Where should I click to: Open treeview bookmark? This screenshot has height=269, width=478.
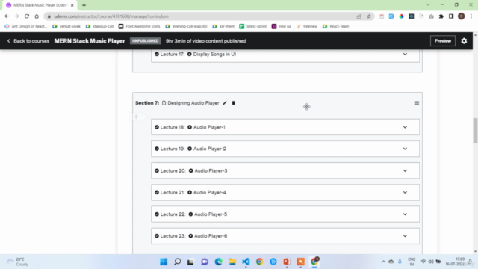click(307, 27)
